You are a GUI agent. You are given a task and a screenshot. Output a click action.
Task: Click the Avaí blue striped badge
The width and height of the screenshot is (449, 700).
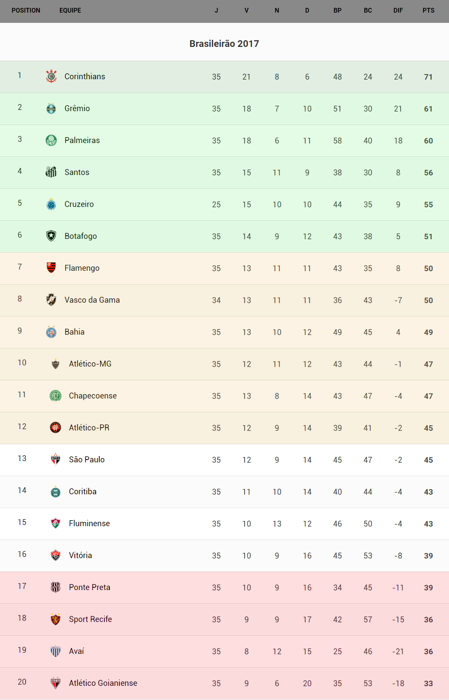pos(56,651)
